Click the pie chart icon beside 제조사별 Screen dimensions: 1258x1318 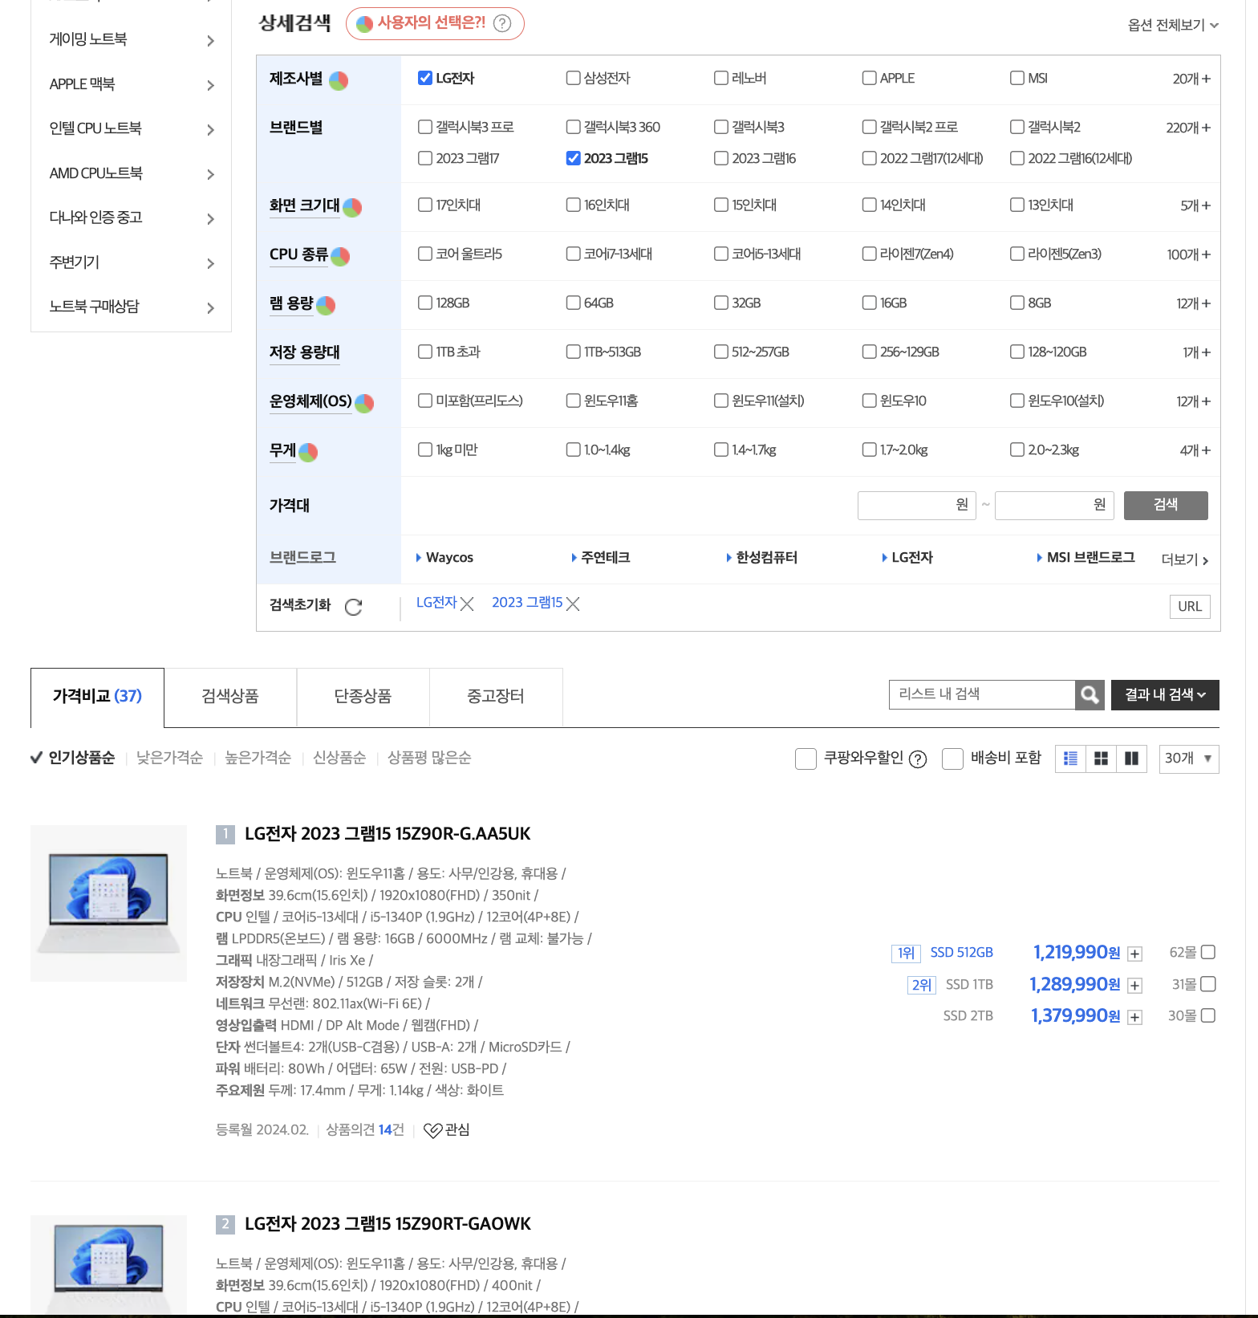(339, 80)
